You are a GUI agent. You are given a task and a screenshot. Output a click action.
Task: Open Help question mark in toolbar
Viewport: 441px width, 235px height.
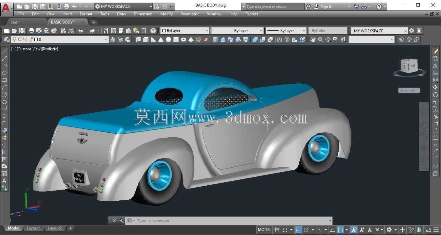[x=153, y=31]
